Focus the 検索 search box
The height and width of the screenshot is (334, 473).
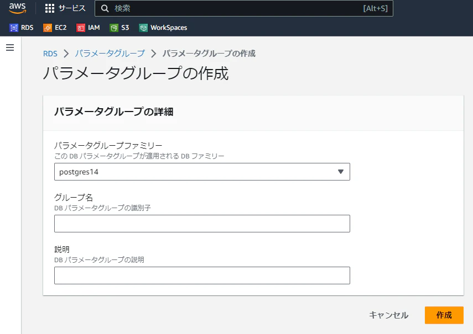click(244, 8)
